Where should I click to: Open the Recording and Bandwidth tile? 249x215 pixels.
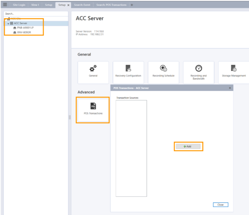(198, 72)
